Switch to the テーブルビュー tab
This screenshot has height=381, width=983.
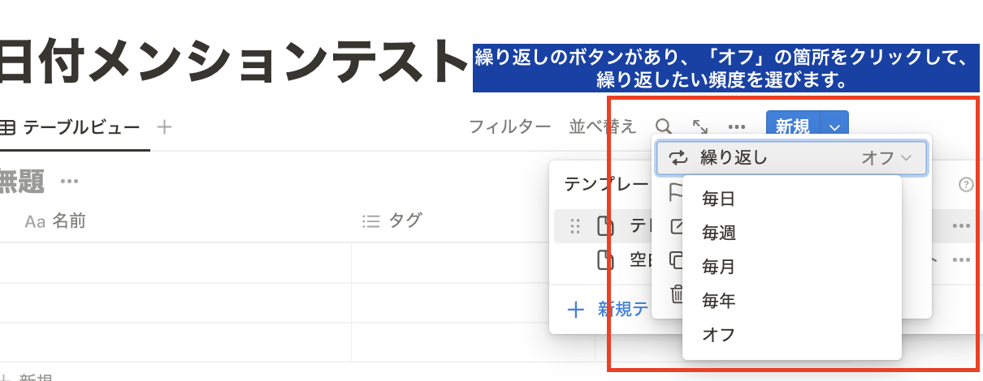(80, 126)
